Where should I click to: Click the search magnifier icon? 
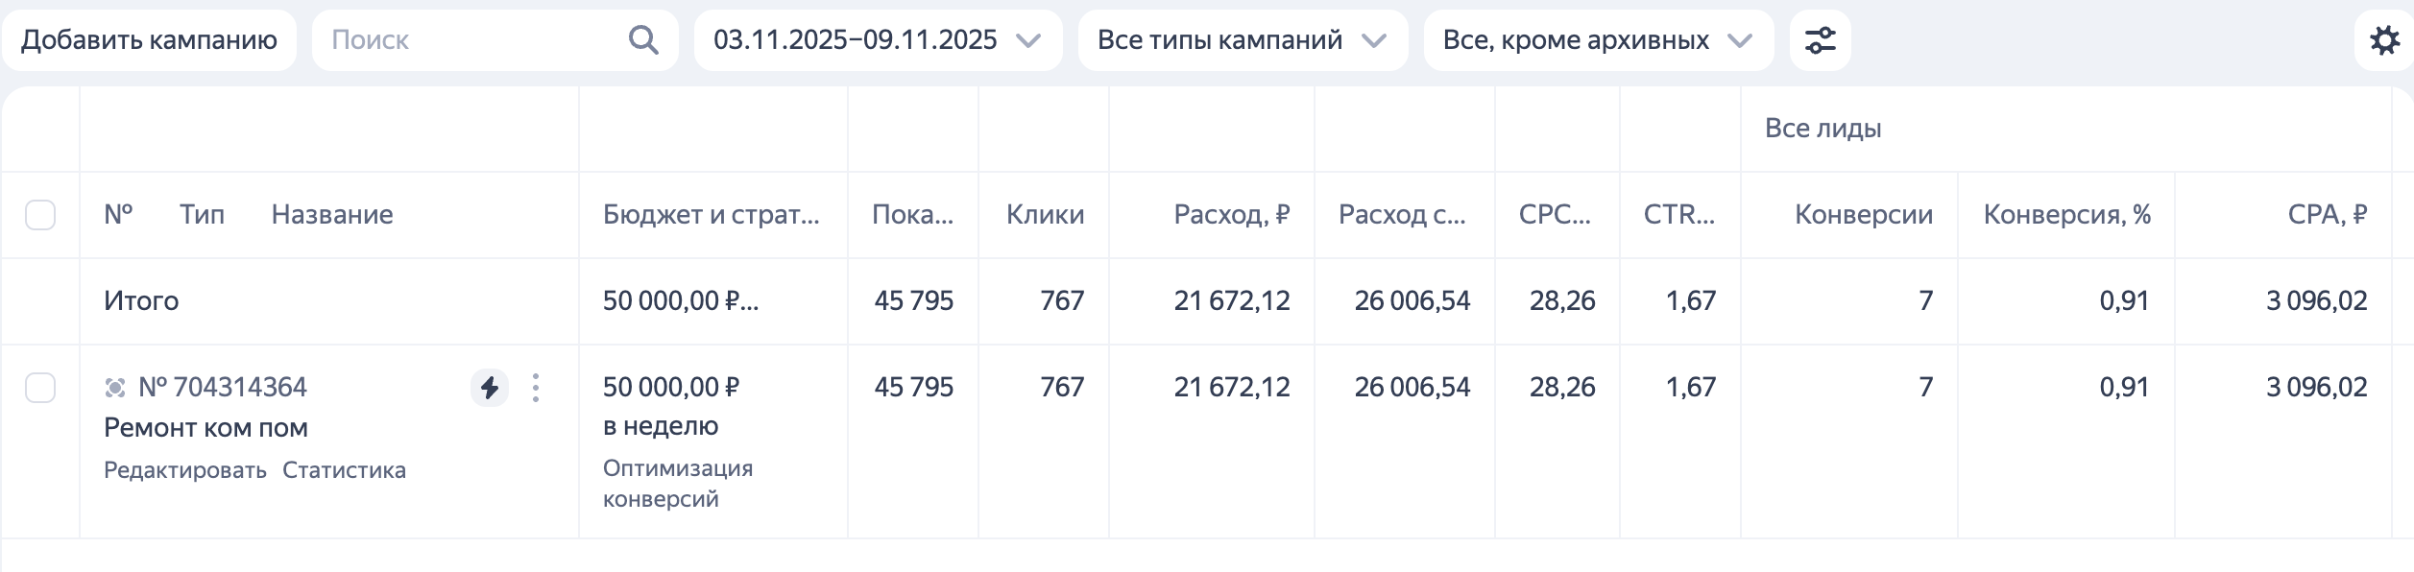tap(644, 39)
